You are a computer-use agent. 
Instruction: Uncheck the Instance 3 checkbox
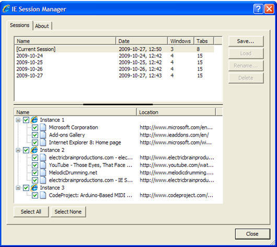coord(26,188)
